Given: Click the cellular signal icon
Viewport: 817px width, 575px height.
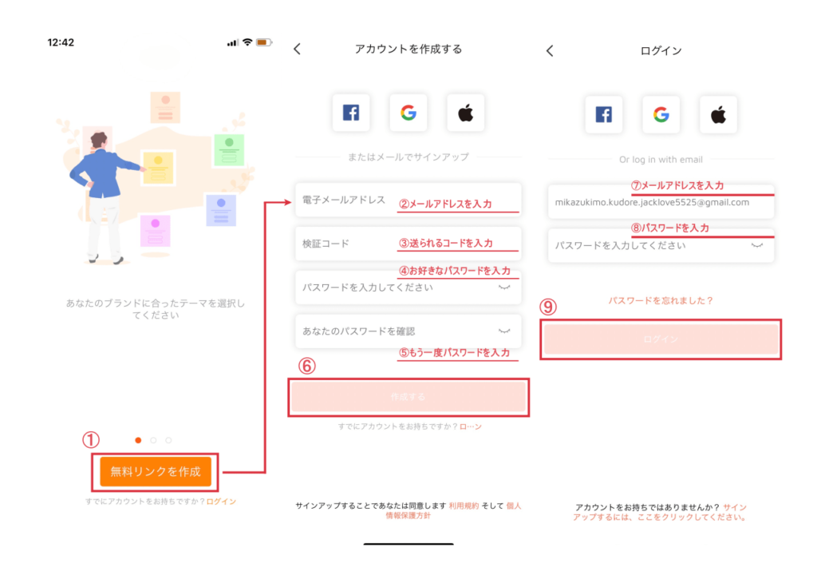Looking at the screenshot, I should [x=233, y=43].
